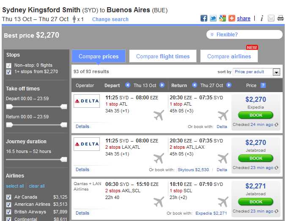Uncheck Air Canada airline filter

pos(8,197)
